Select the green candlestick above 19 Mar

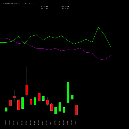click(x=60, y=107)
